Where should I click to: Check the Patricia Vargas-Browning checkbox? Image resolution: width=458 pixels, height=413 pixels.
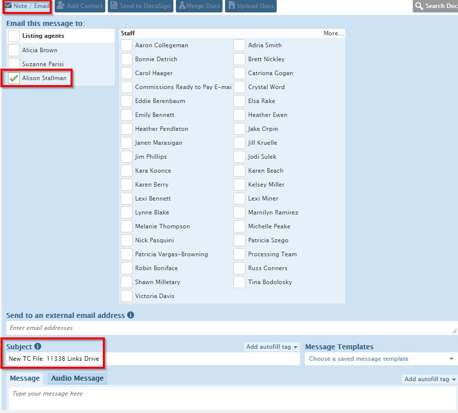point(127,254)
